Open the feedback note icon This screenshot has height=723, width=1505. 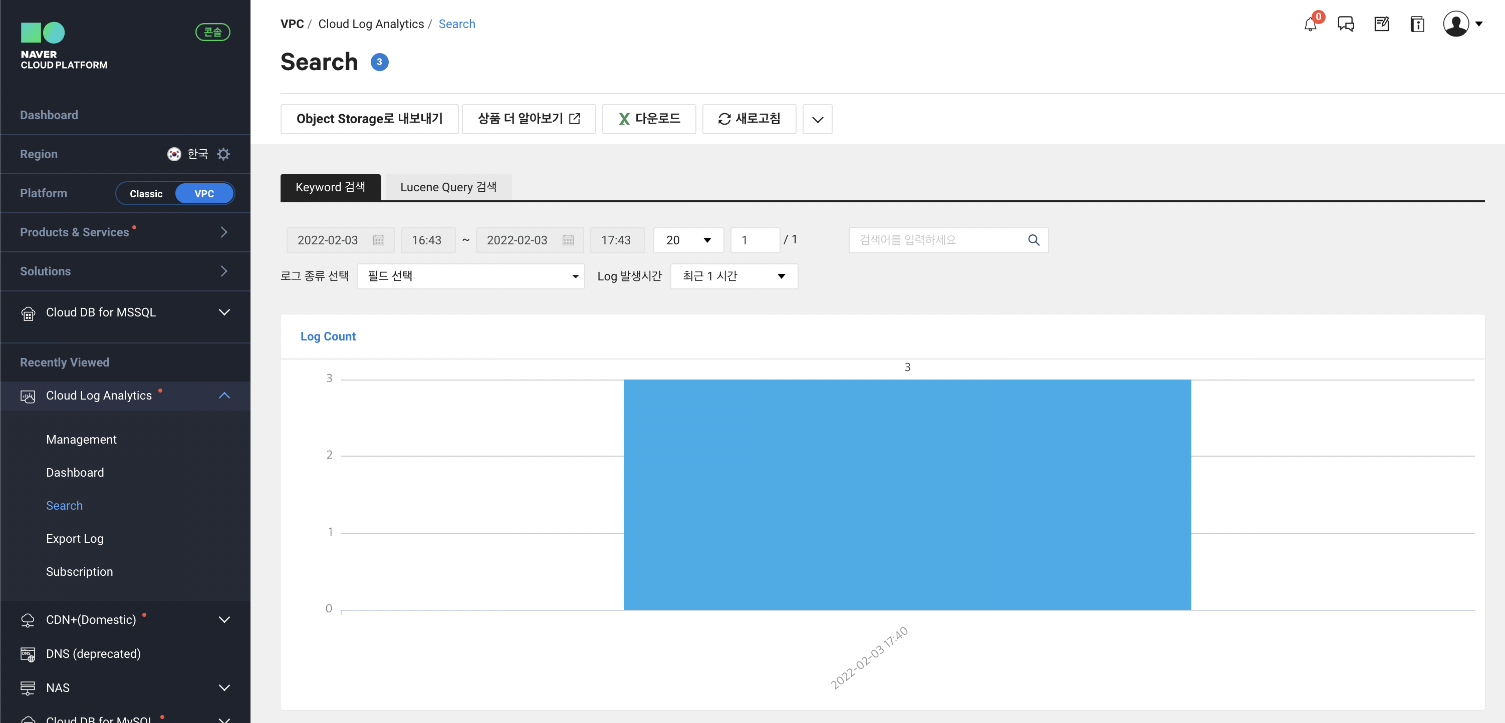[x=1381, y=25]
